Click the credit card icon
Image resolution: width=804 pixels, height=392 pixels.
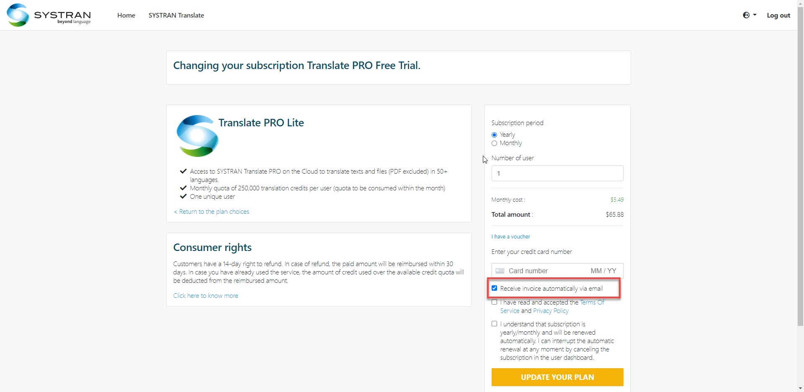(500, 271)
